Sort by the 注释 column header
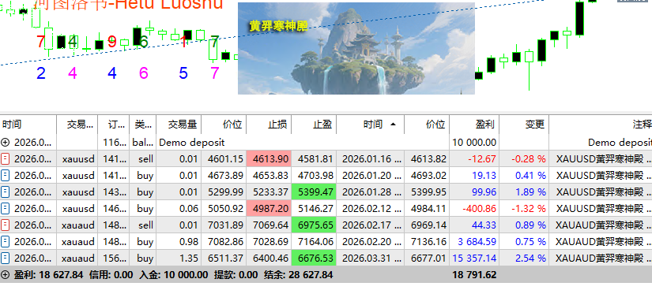The height and width of the screenshot is (305, 652). pyautogui.click(x=601, y=125)
